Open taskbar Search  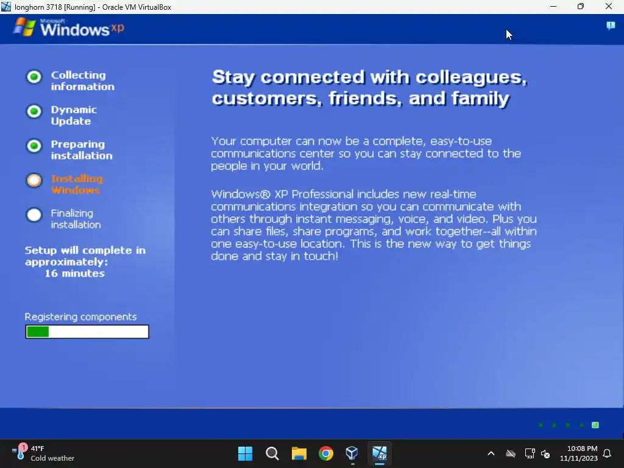coord(272,453)
